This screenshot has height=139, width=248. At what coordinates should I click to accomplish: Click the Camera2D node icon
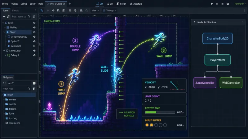tap(9, 46)
